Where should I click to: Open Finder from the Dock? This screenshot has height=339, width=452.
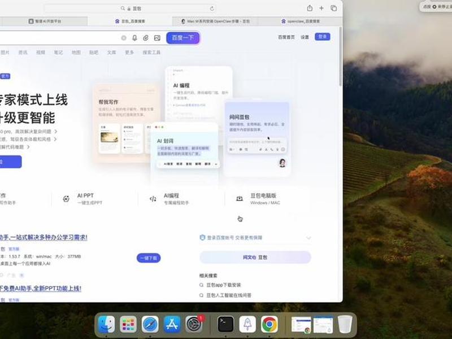click(x=106, y=324)
